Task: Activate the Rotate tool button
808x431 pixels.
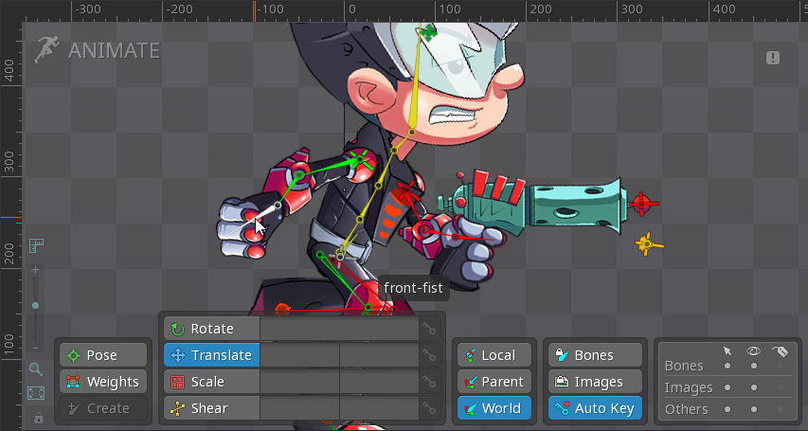Action: pos(211,329)
